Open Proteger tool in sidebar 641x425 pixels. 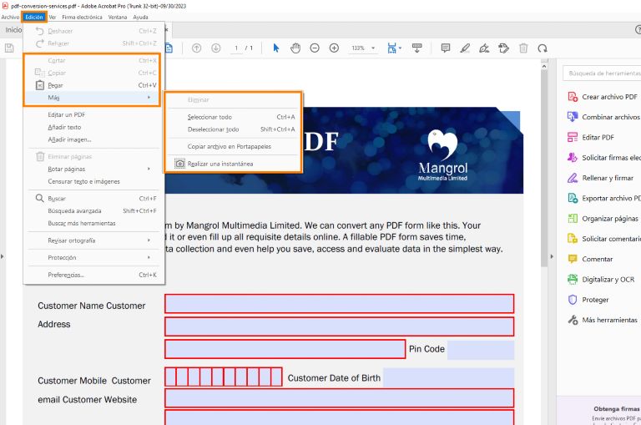588,300
